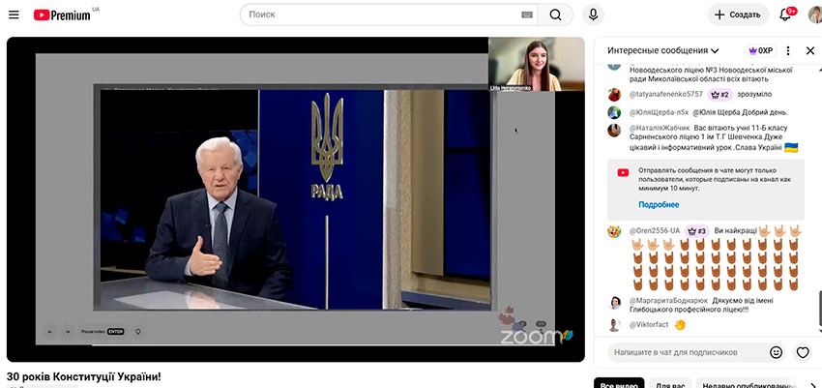Go to YouTube Premium home logo

coord(62,15)
